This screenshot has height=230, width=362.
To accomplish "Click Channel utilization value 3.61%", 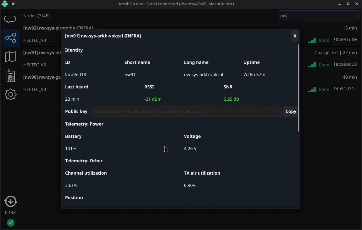I will click(71, 185).
